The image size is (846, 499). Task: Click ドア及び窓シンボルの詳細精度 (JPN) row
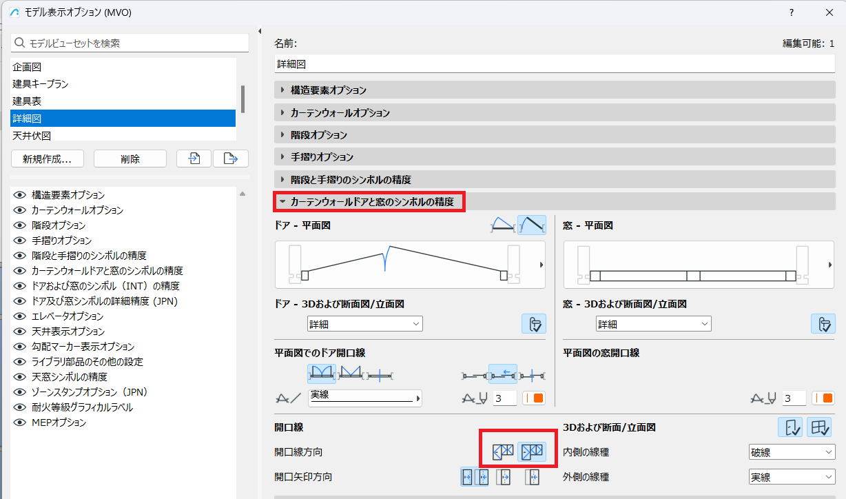coord(125,301)
